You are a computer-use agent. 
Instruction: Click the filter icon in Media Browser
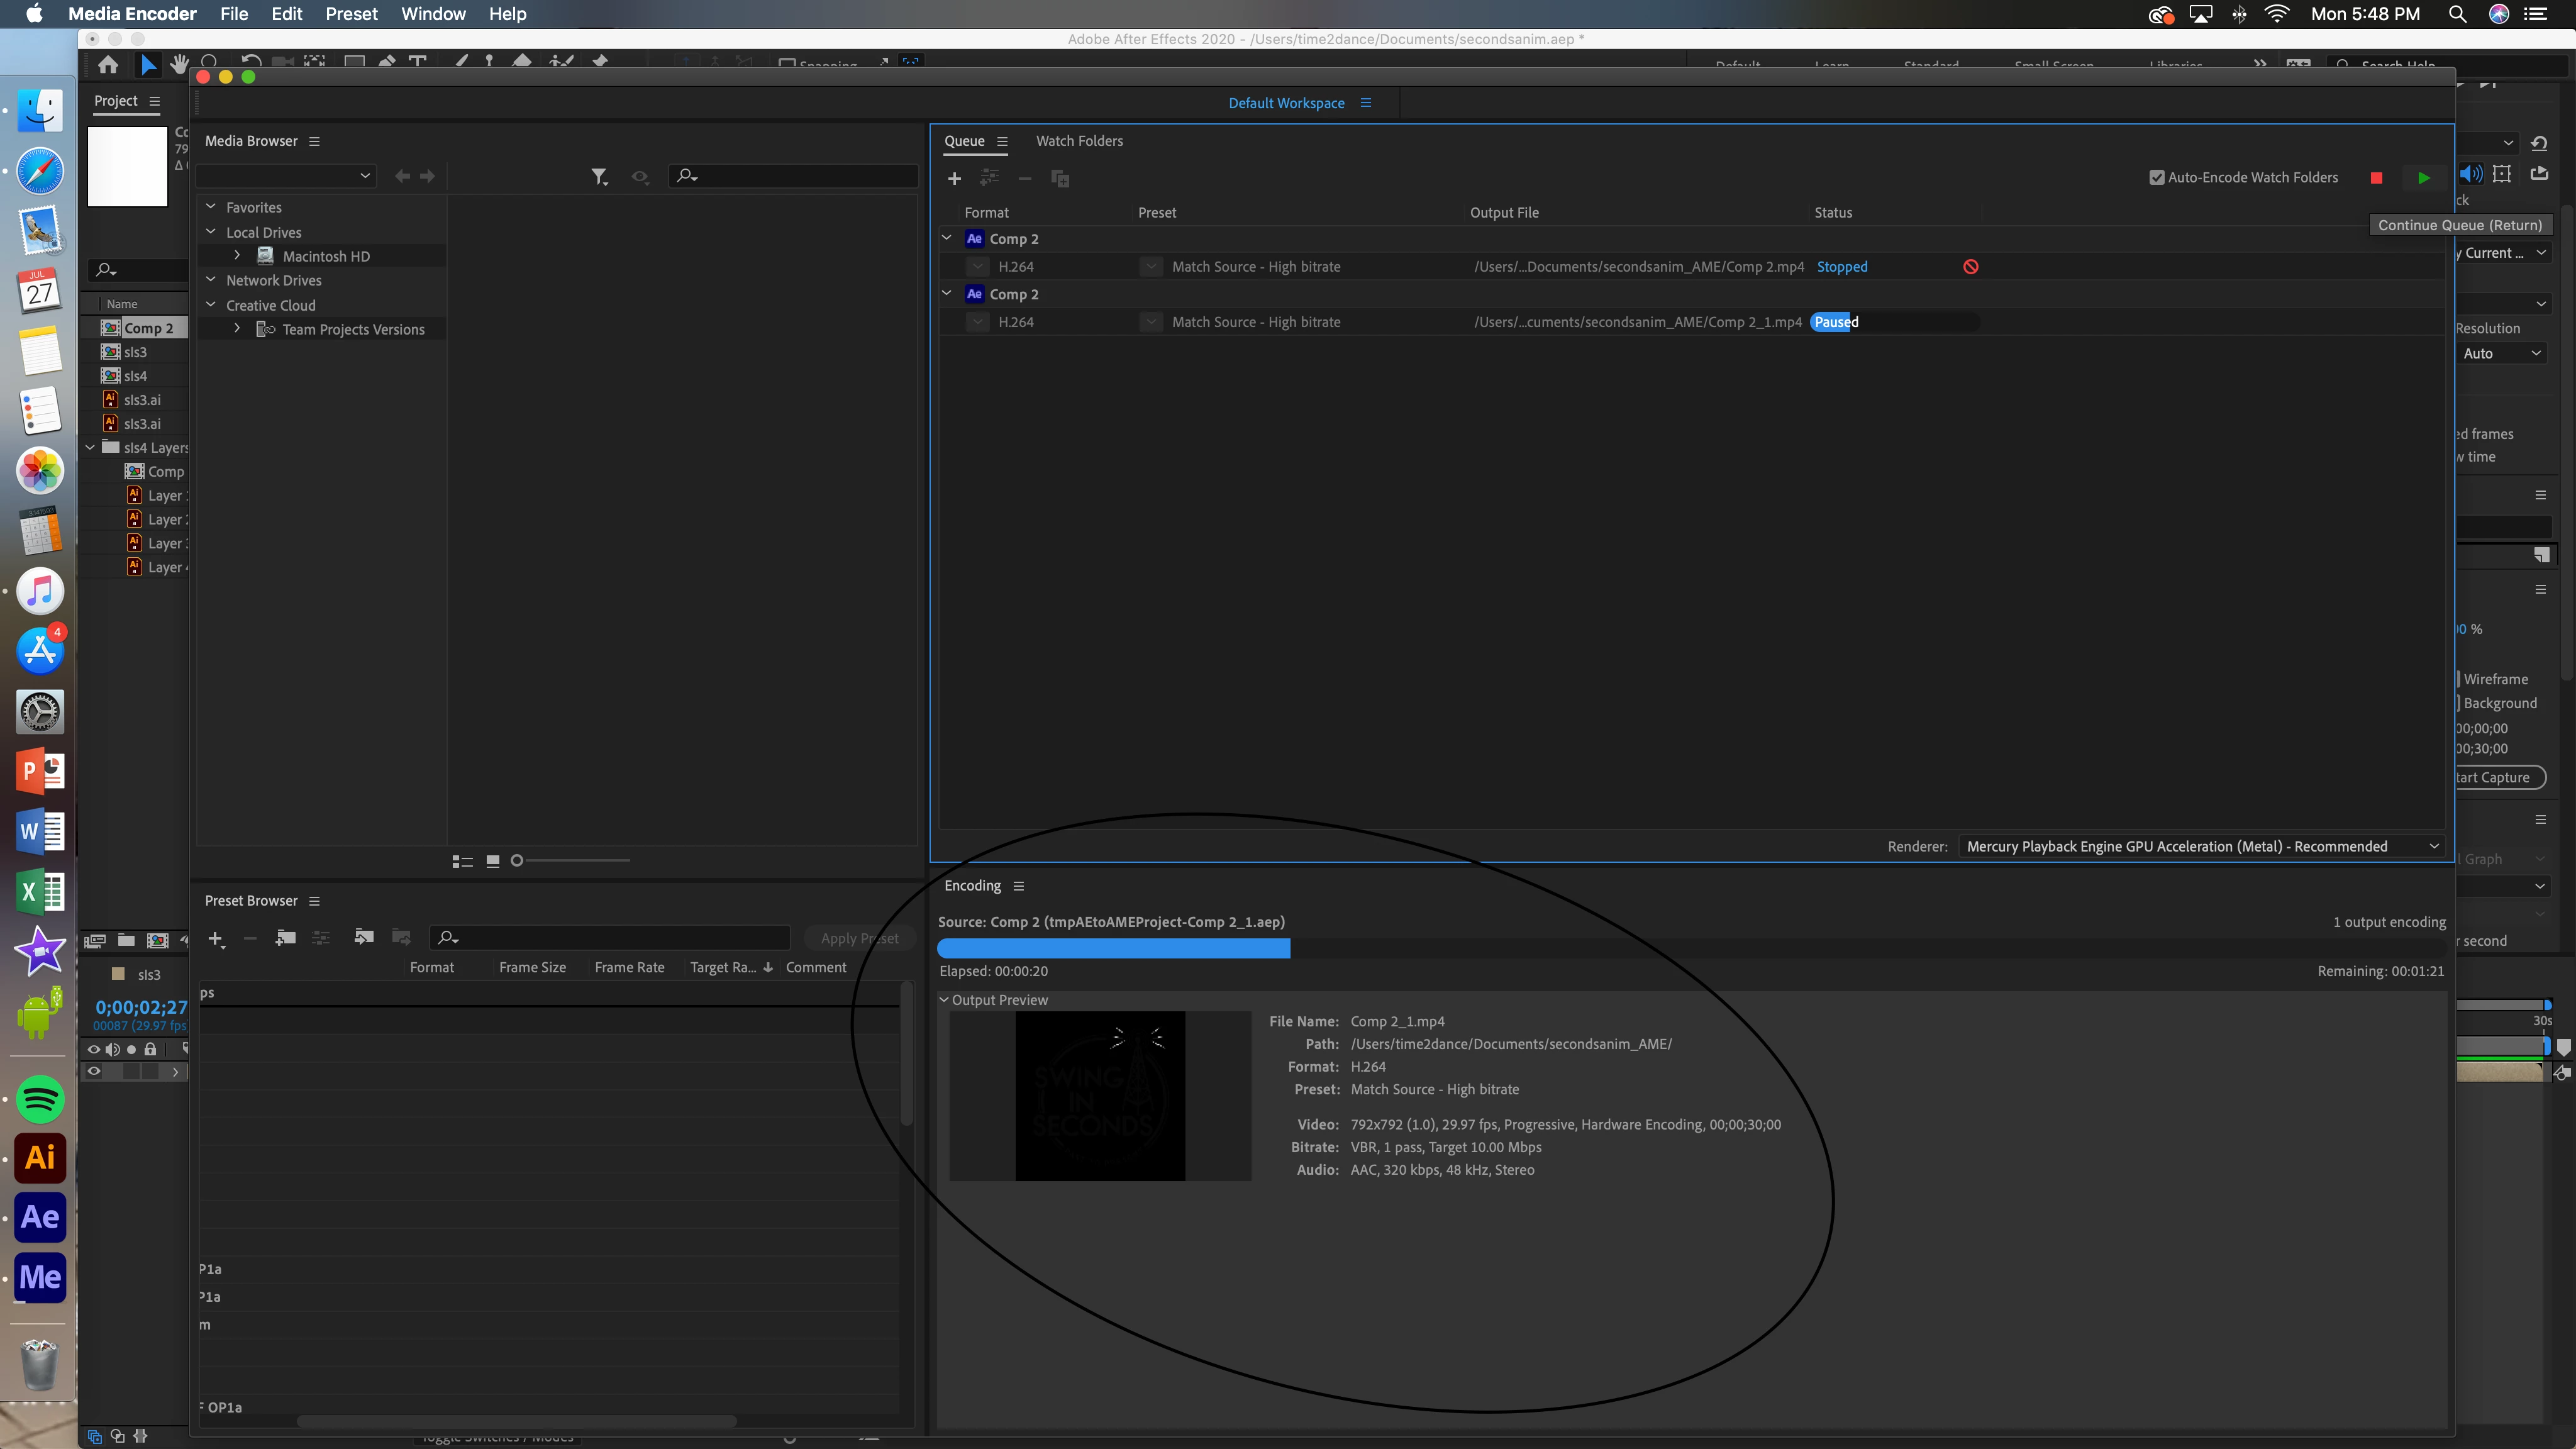598,177
